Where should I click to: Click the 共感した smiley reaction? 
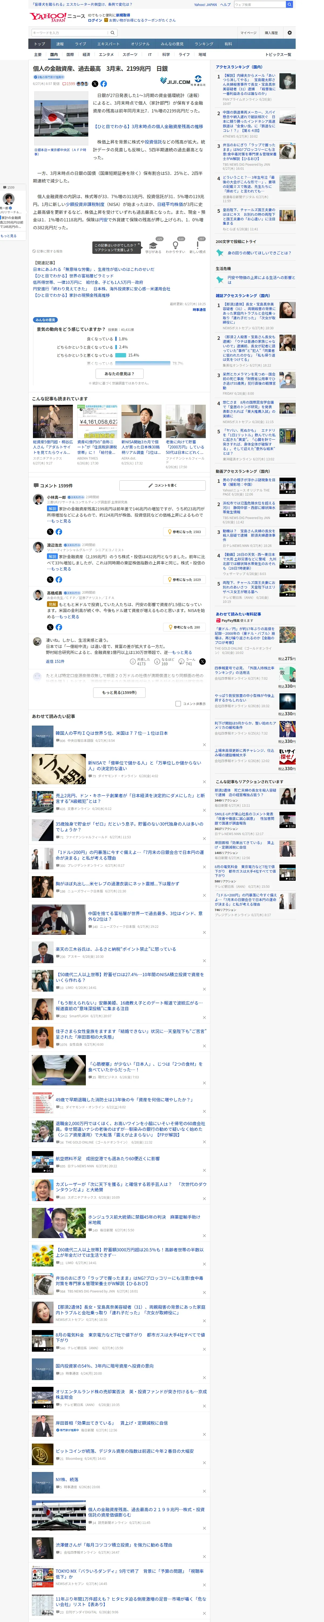(x=133, y=661)
